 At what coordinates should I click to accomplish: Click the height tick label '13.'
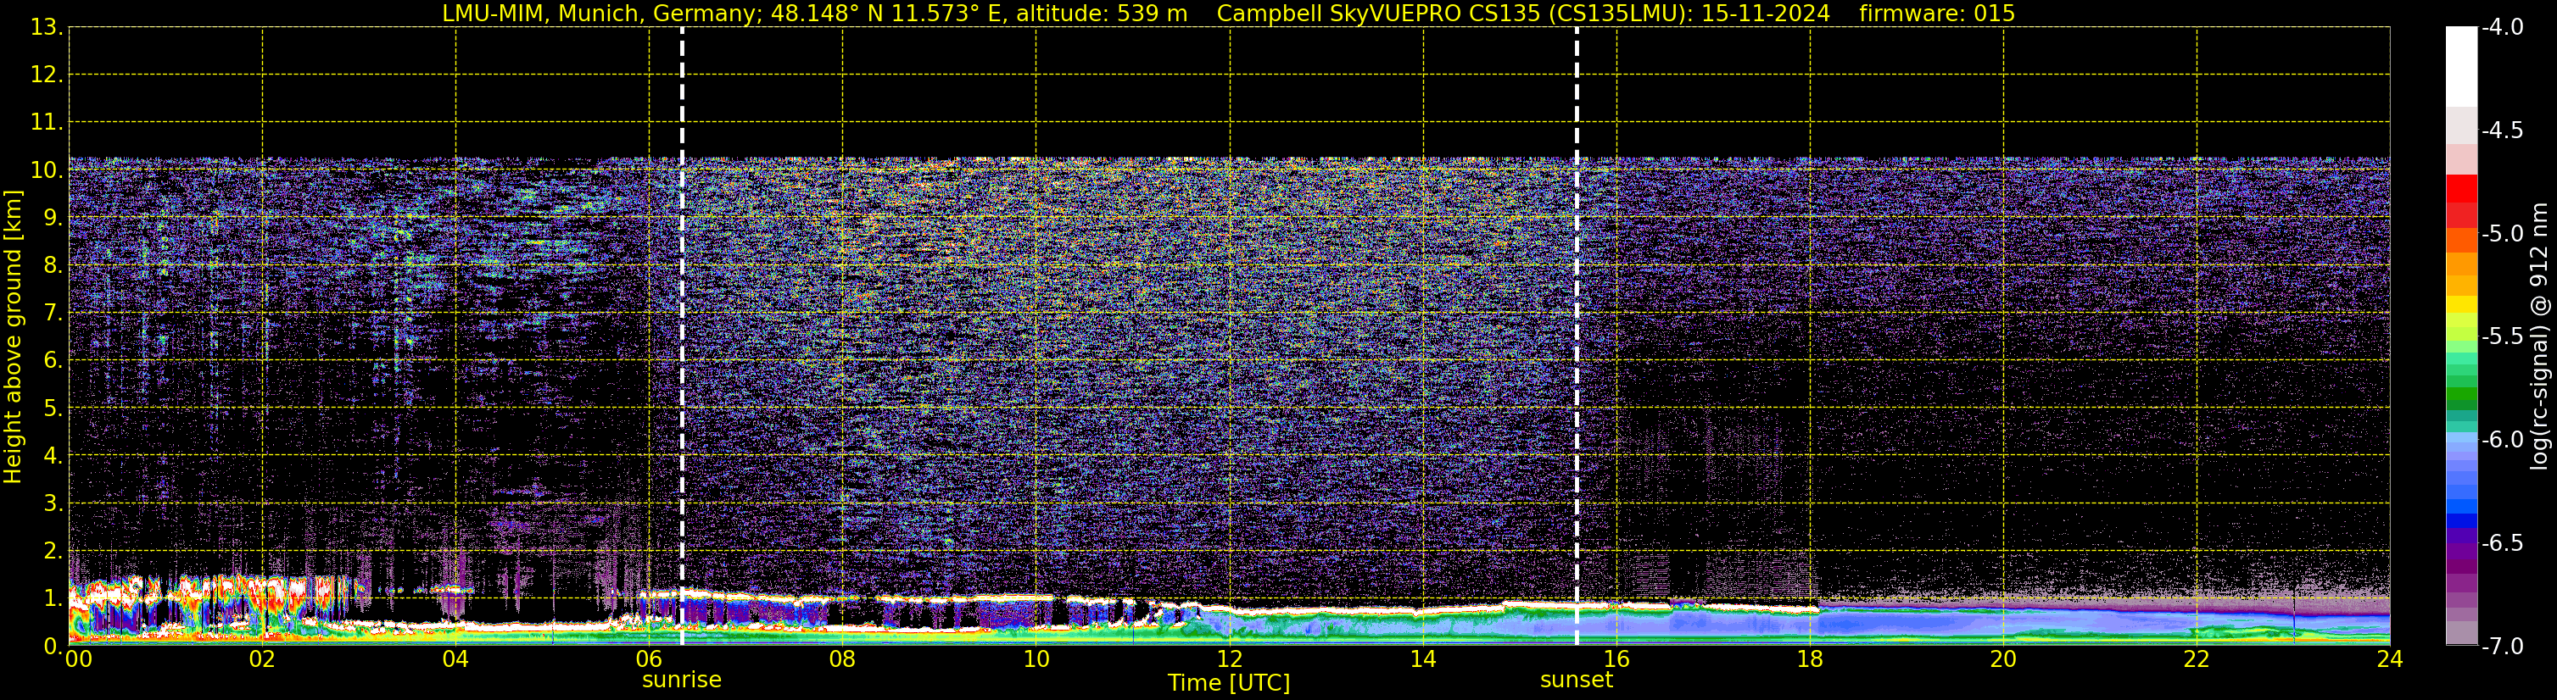click(x=47, y=27)
